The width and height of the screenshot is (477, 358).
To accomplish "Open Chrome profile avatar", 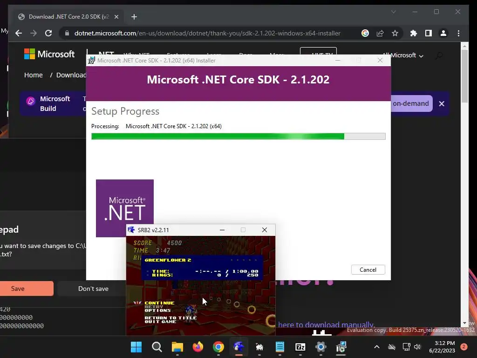I will pos(443,33).
